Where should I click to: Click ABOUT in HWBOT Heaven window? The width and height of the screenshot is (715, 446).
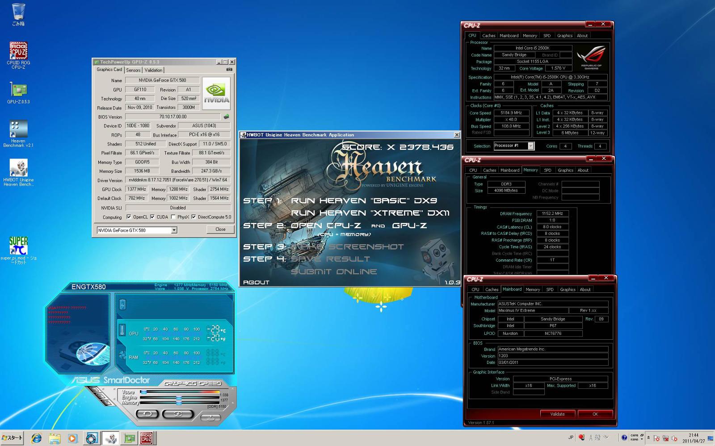[x=256, y=282]
